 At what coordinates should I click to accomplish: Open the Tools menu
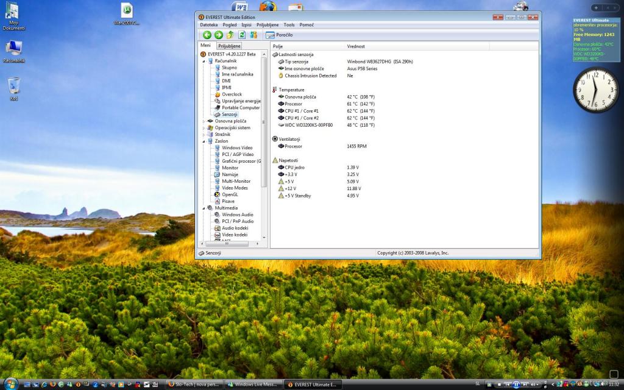pos(289,24)
